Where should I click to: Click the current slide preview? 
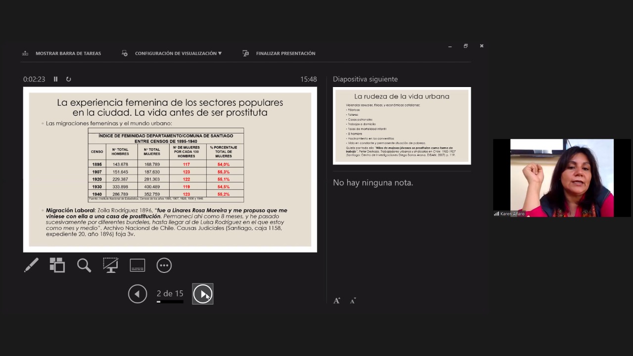[170, 170]
